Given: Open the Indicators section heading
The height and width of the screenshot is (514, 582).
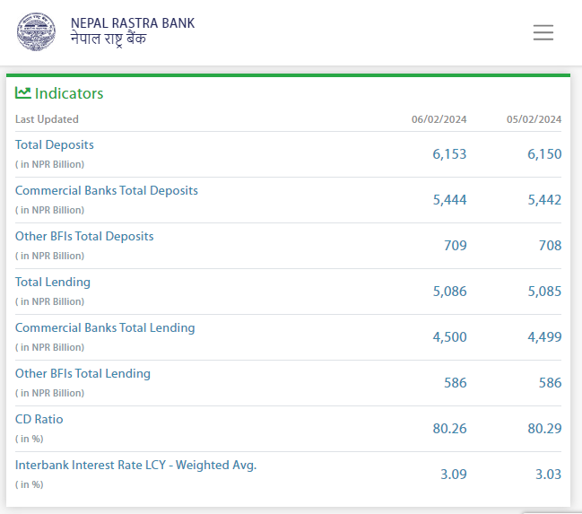Looking at the screenshot, I should click(69, 93).
